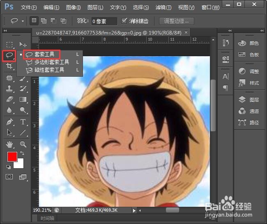
Task: Select the Move tool
Action: pyautogui.click(x=23, y=44)
